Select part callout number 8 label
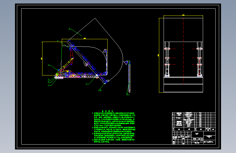The height and width of the screenshot is (153, 236). point(100,90)
